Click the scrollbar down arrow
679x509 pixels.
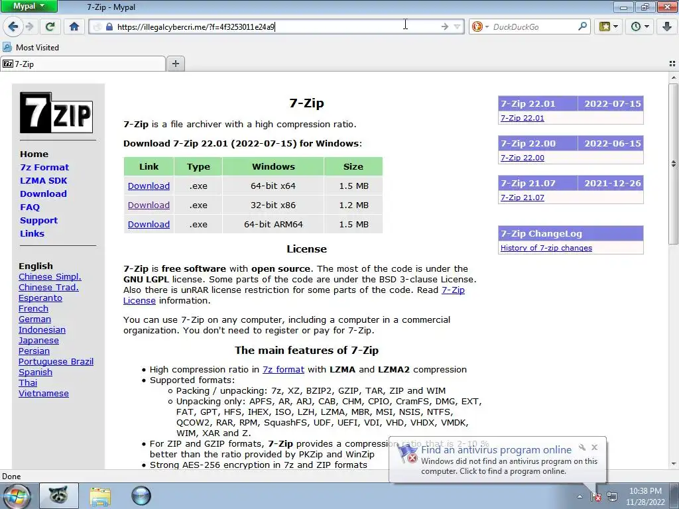(x=674, y=464)
